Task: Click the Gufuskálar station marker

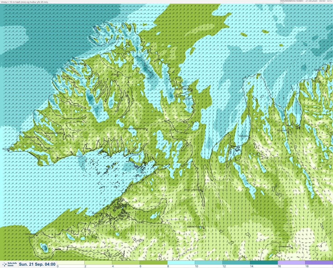Action: 37,235
